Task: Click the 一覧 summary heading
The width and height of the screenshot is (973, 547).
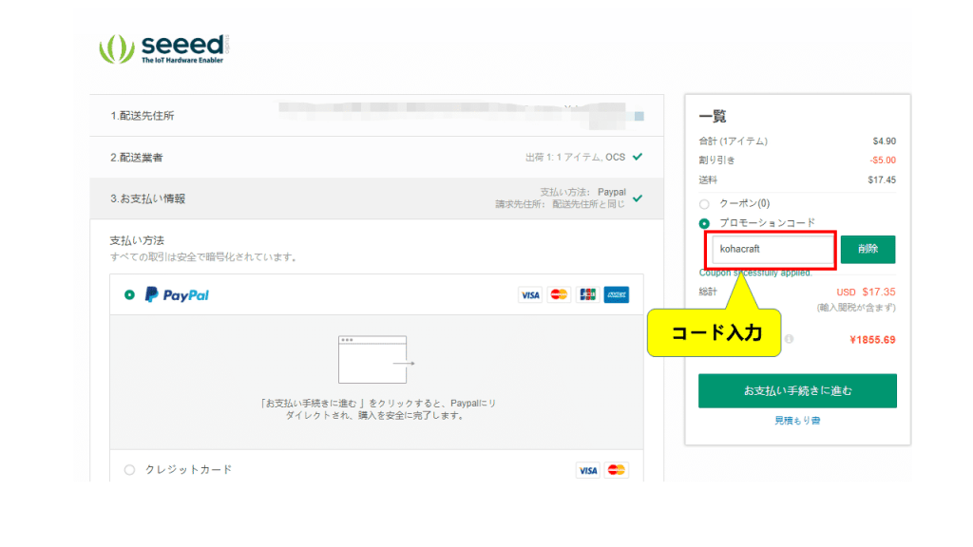Action: pos(713,116)
